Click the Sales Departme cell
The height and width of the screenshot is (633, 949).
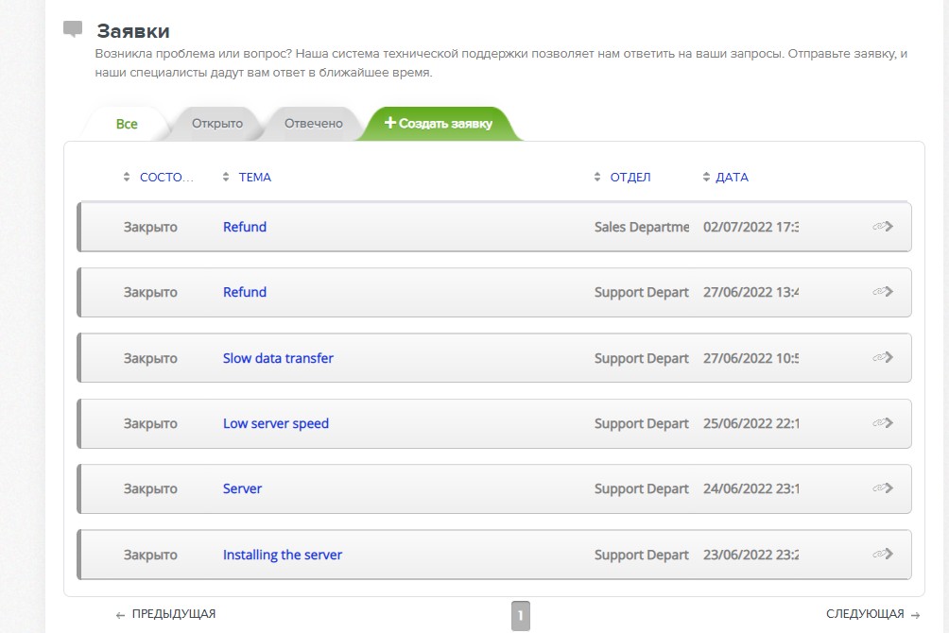pyautogui.click(x=642, y=227)
